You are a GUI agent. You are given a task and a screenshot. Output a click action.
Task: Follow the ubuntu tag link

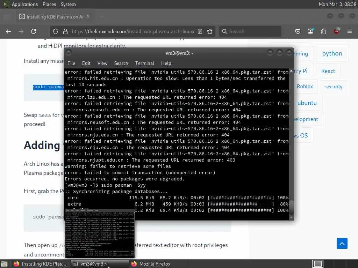click(x=307, y=103)
